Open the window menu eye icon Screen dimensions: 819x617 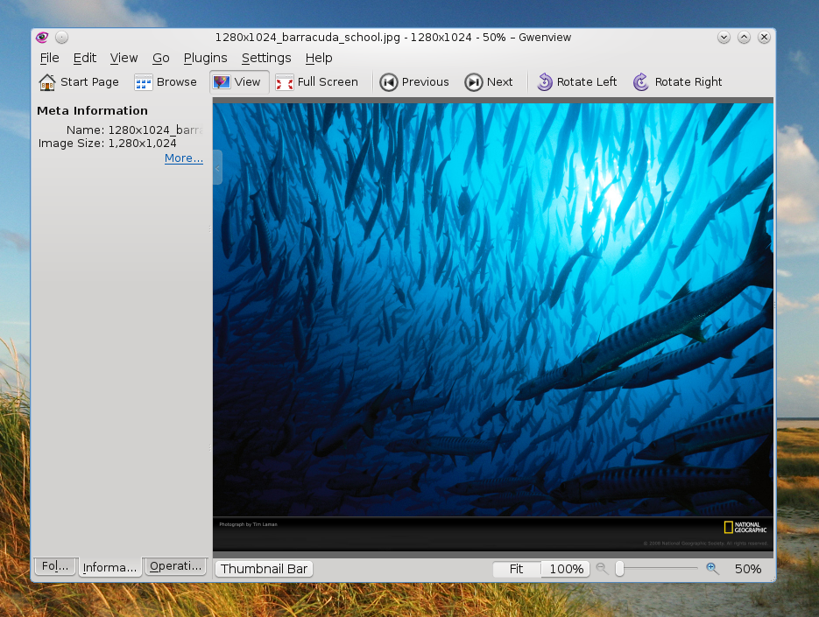(x=42, y=37)
